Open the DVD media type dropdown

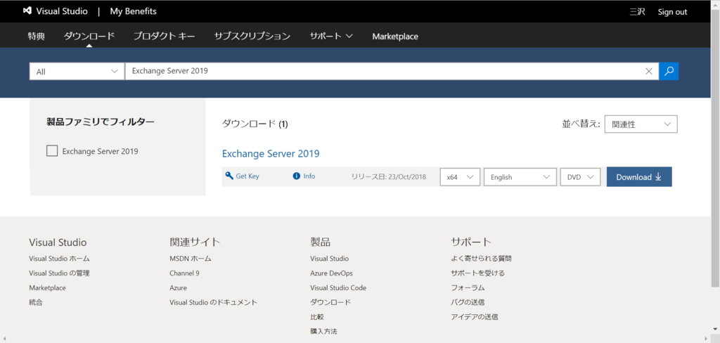580,177
